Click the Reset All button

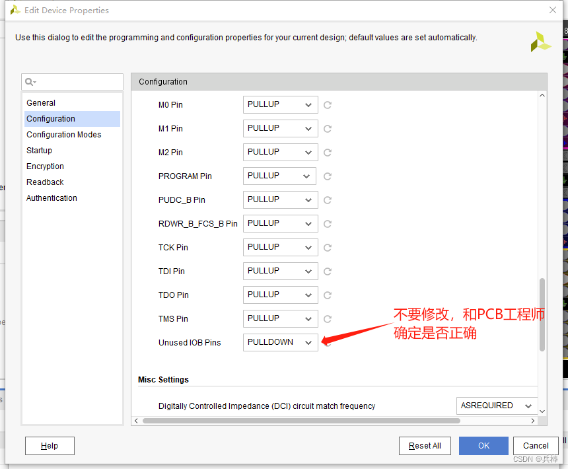tap(425, 446)
